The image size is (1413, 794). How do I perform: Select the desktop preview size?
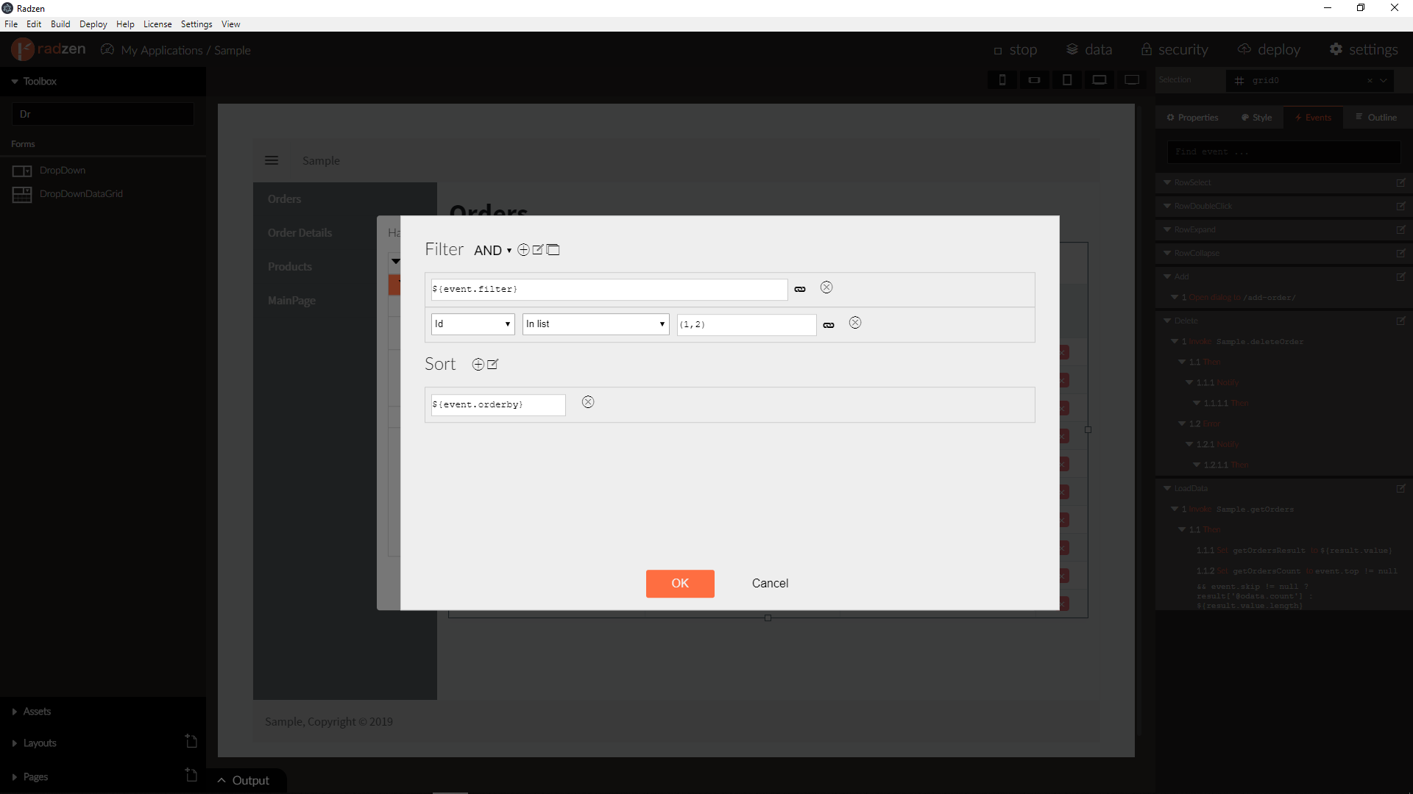tap(1132, 80)
